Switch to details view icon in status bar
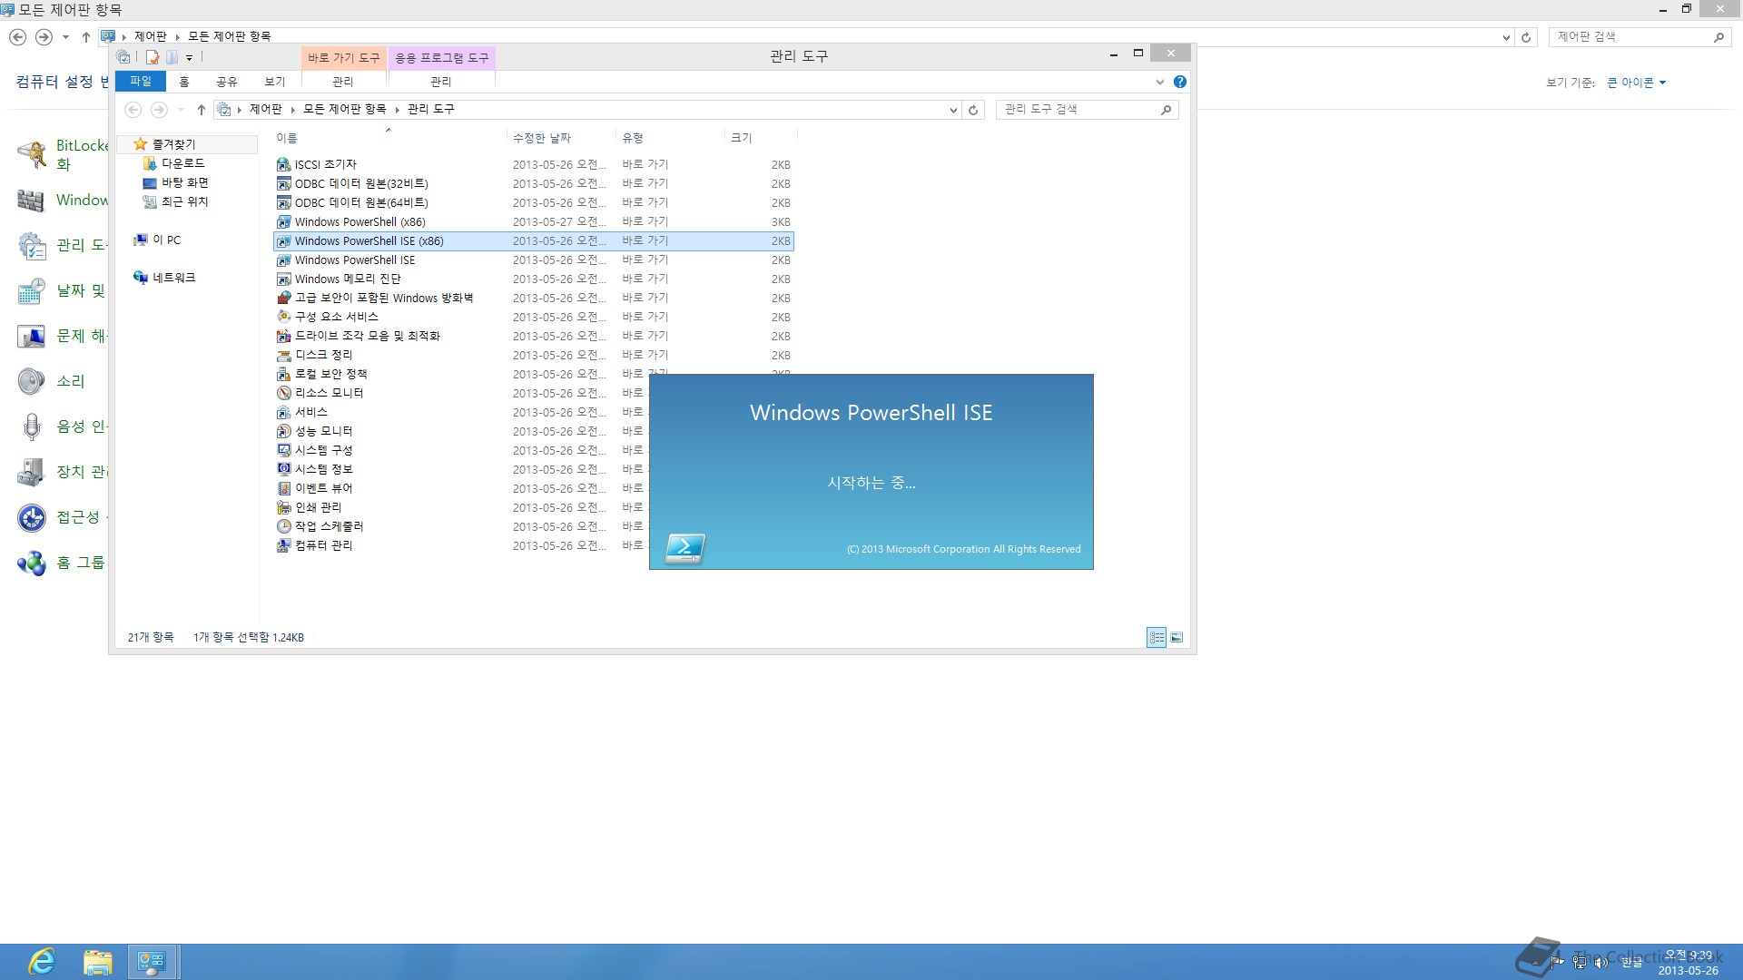Image resolution: width=1743 pixels, height=980 pixels. 1157,638
